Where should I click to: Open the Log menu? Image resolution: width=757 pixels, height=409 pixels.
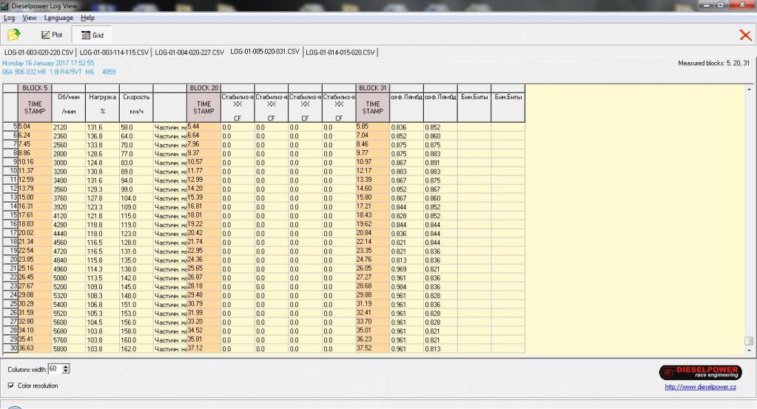(x=9, y=18)
